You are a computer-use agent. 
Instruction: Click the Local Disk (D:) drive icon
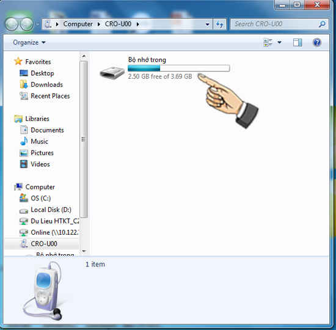coord(24,211)
